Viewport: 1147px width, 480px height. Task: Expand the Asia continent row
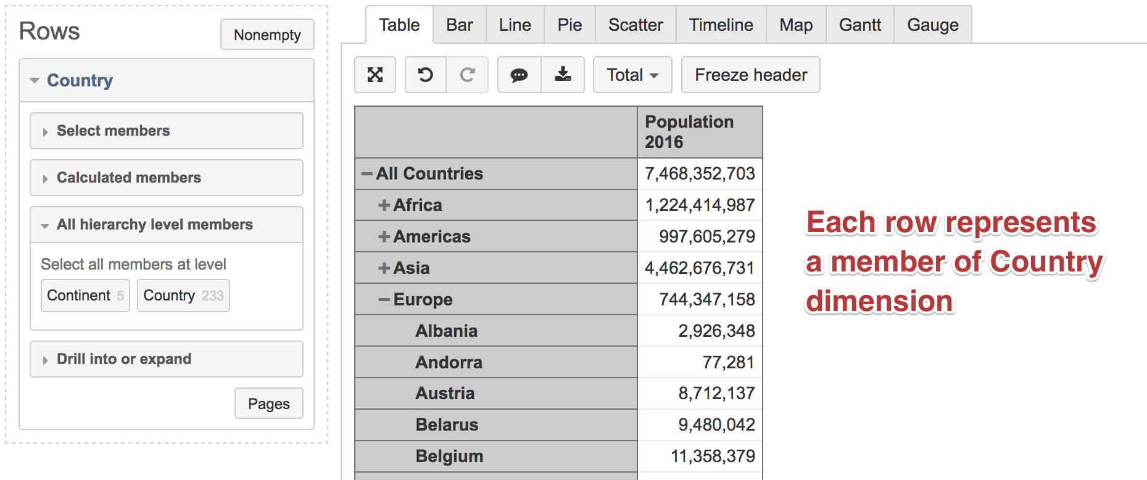click(x=384, y=268)
